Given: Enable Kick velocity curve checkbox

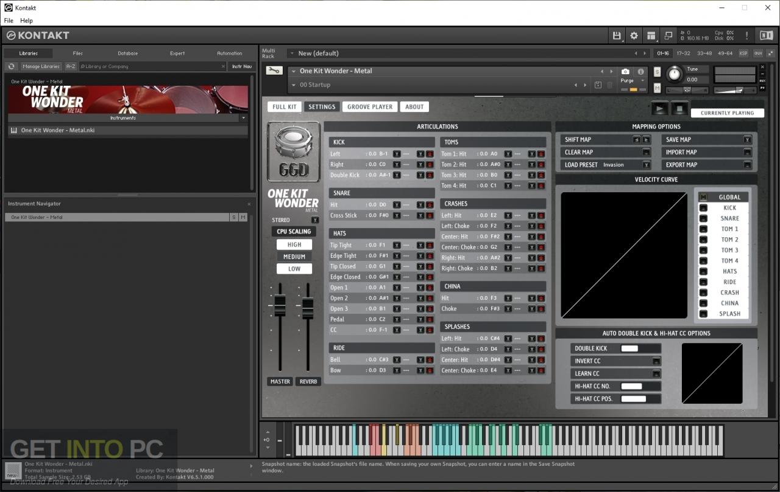Looking at the screenshot, I should (x=703, y=208).
